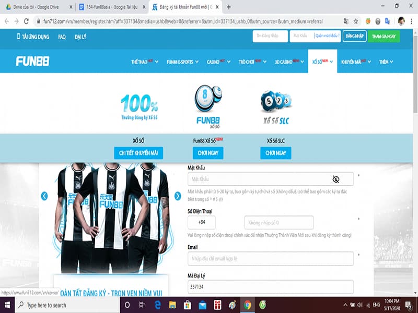
Task: Click the FUN88 logo
Action: [32, 62]
